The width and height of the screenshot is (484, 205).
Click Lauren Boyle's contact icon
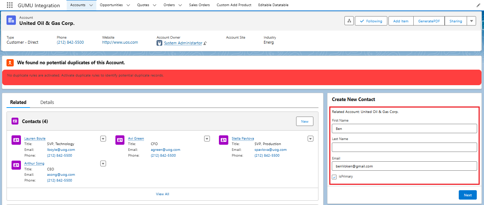16,140
